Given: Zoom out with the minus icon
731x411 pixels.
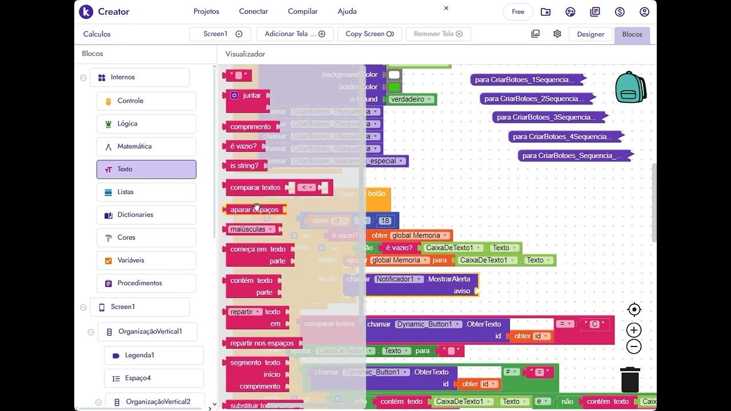Looking at the screenshot, I should 634,346.
